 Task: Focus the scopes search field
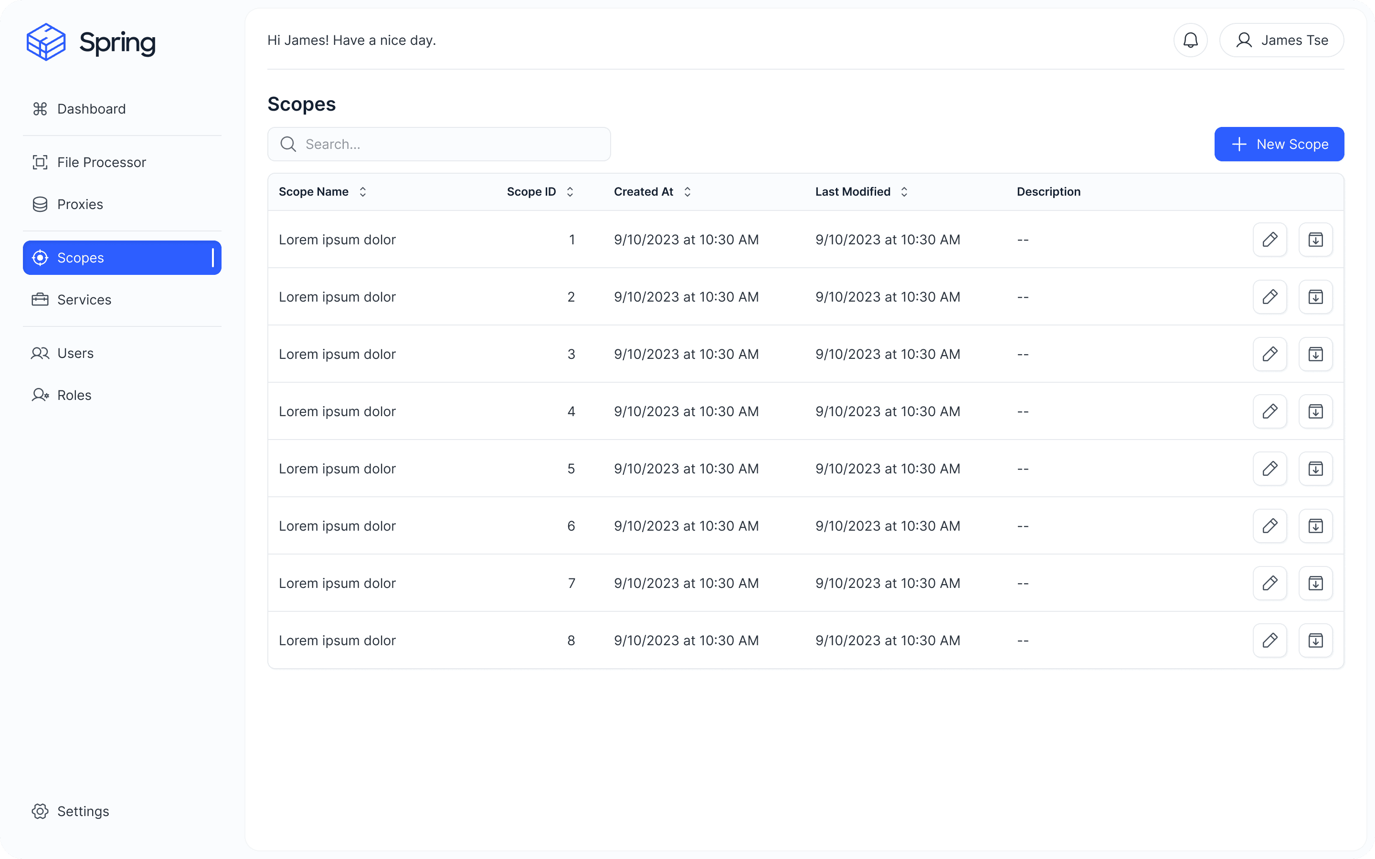click(x=449, y=144)
